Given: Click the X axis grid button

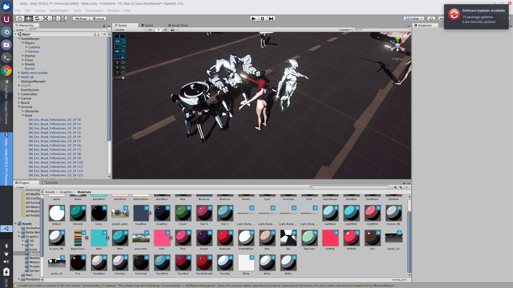Looking at the screenshot, I should (x=120, y=63).
